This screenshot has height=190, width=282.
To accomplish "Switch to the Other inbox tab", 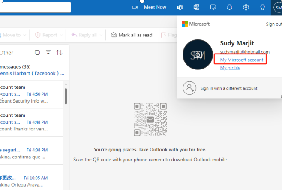I will click(6, 52).
